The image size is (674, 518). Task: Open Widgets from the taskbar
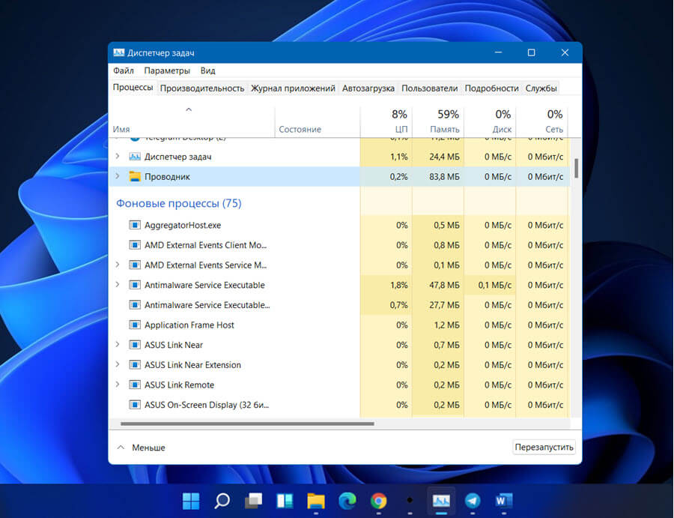[x=285, y=501]
